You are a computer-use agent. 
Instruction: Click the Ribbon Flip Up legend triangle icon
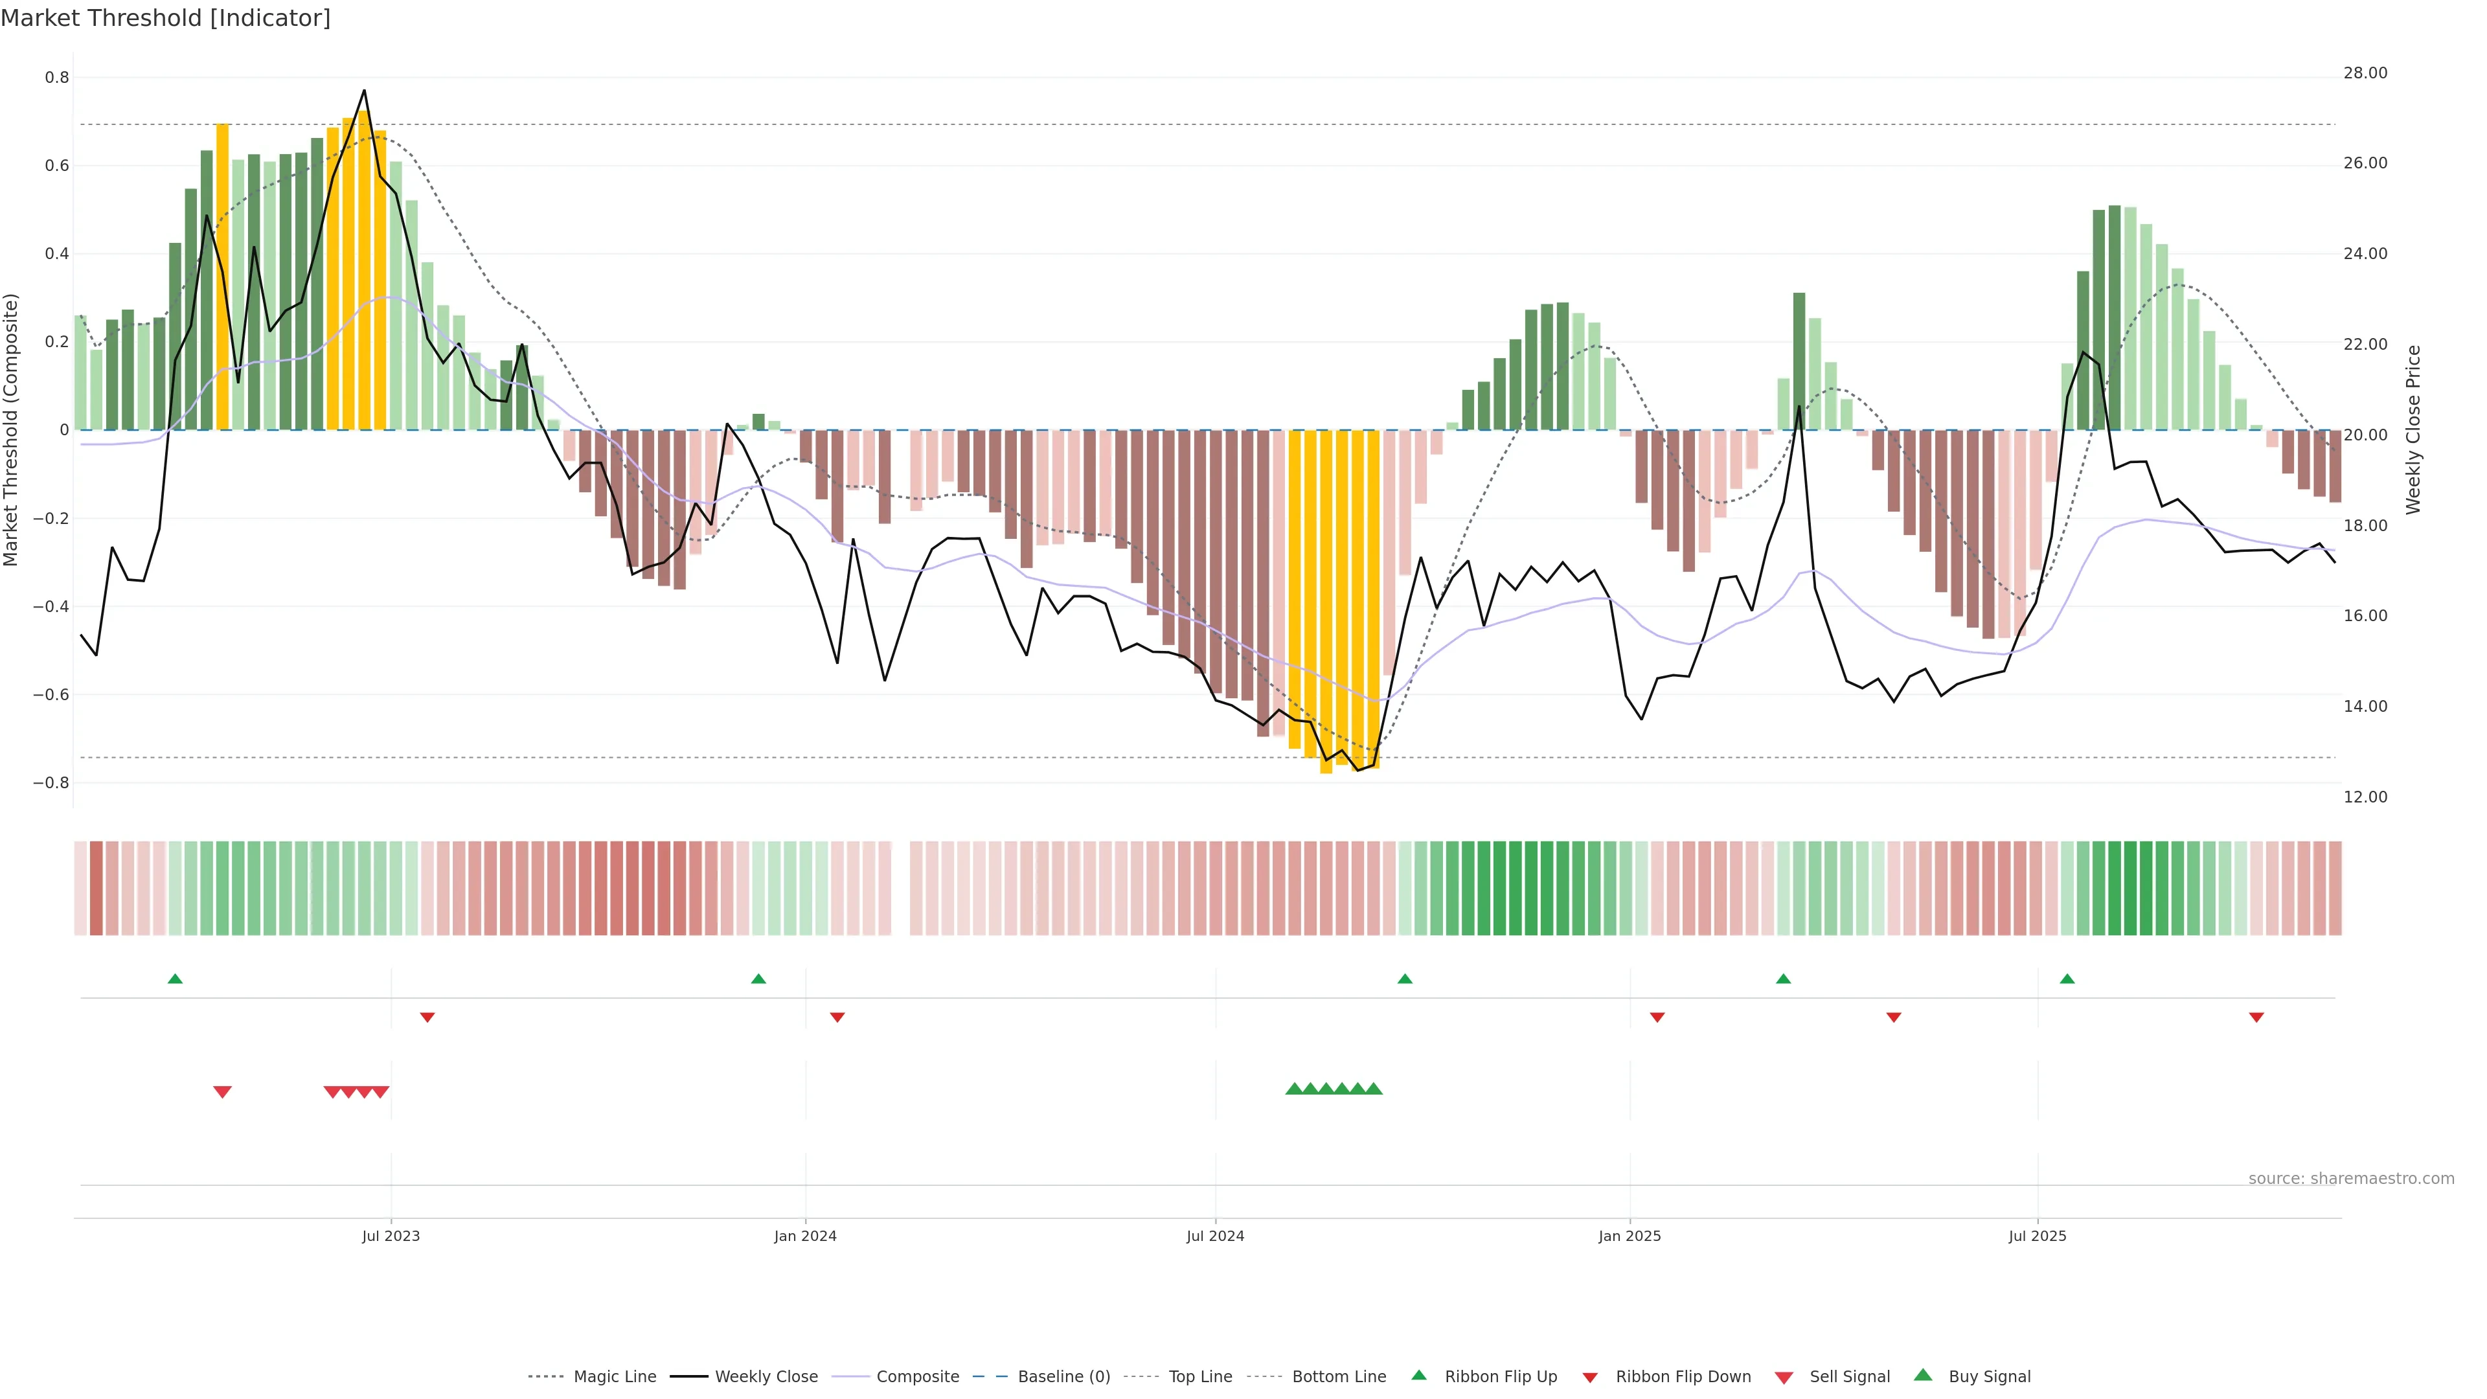[x=1418, y=1375]
